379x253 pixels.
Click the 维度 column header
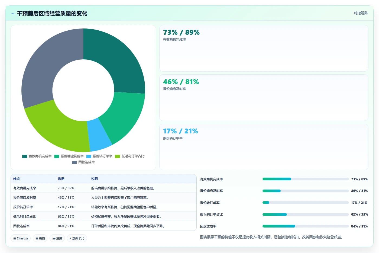coord(17,179)
